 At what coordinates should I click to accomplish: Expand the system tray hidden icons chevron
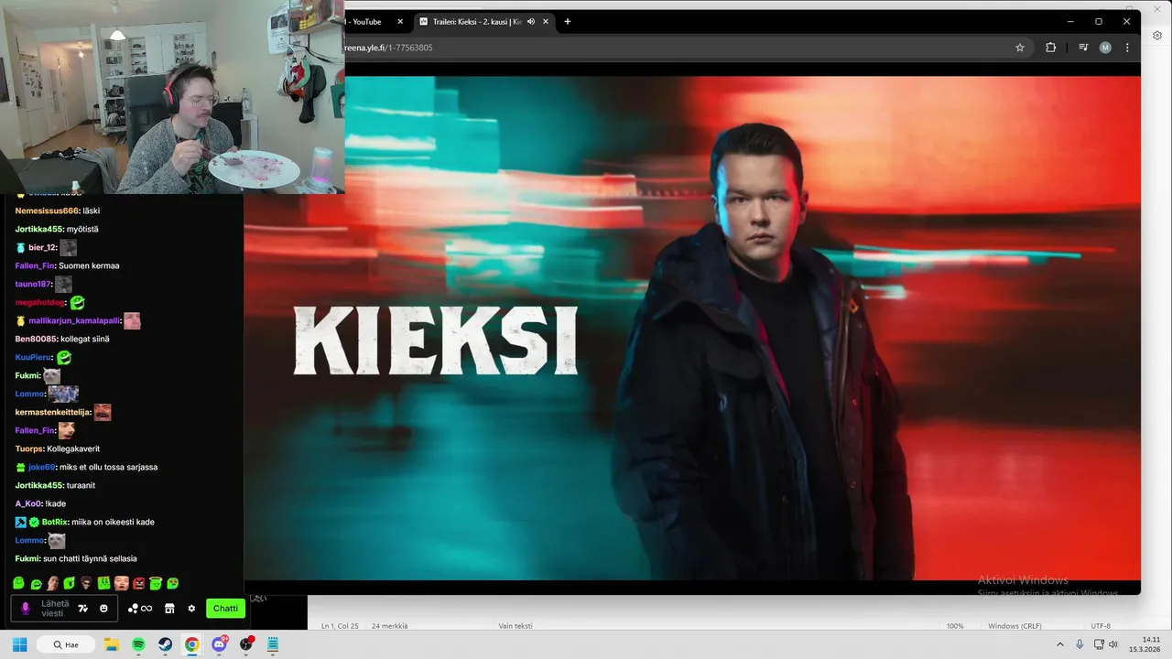coord(1060,644)
